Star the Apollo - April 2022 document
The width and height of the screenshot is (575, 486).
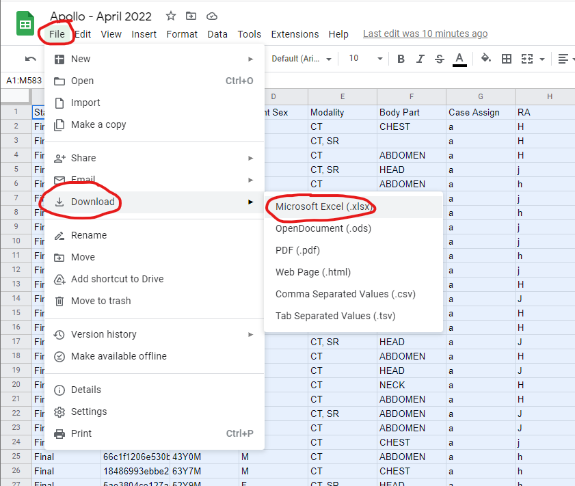(170, 16)
